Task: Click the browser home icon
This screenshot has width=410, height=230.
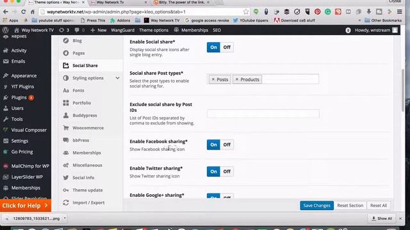Action: tap(33, 11)
